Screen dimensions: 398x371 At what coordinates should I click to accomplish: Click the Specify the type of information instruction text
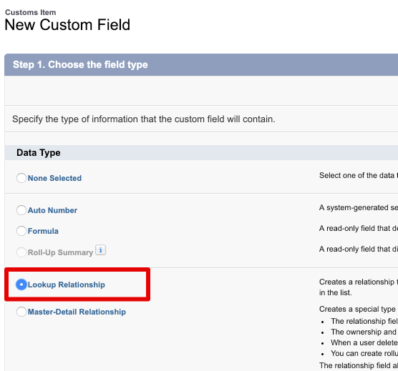tap(144, 119)
